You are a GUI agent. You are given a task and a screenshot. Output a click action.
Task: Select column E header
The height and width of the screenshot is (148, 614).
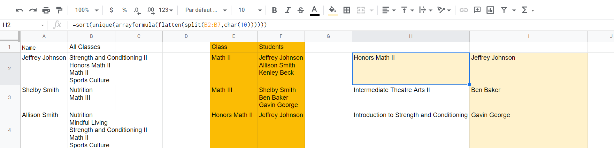click(x=233, y=36)
